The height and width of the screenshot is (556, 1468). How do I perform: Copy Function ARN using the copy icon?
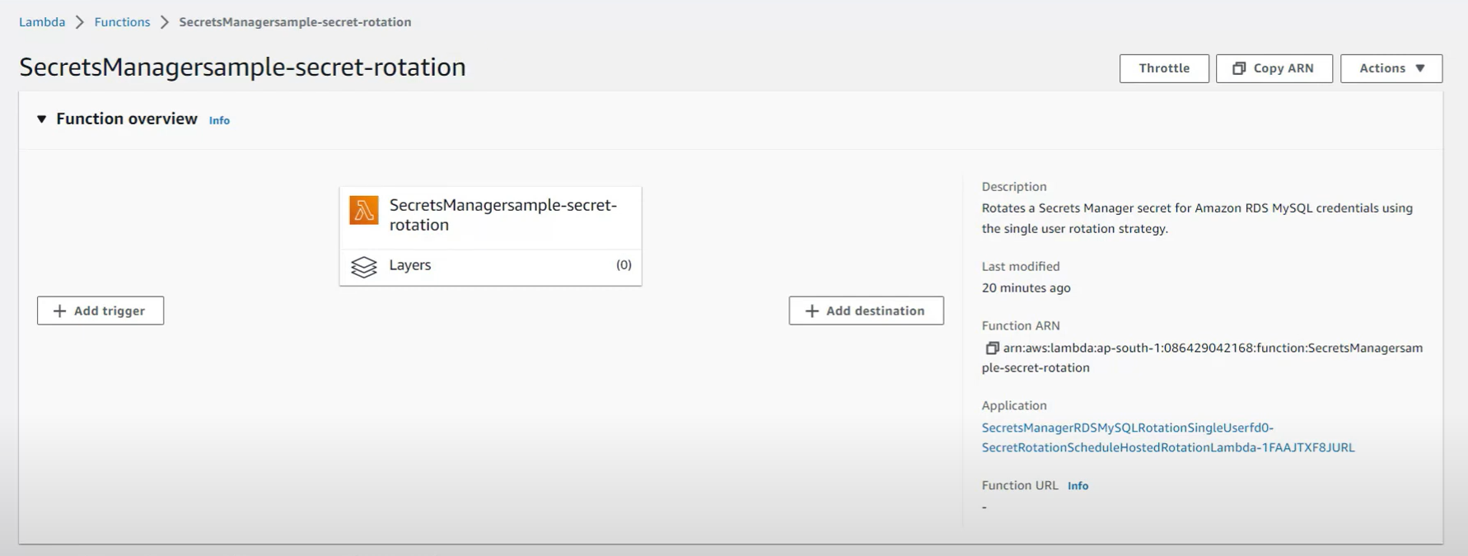tap(992, 348)
